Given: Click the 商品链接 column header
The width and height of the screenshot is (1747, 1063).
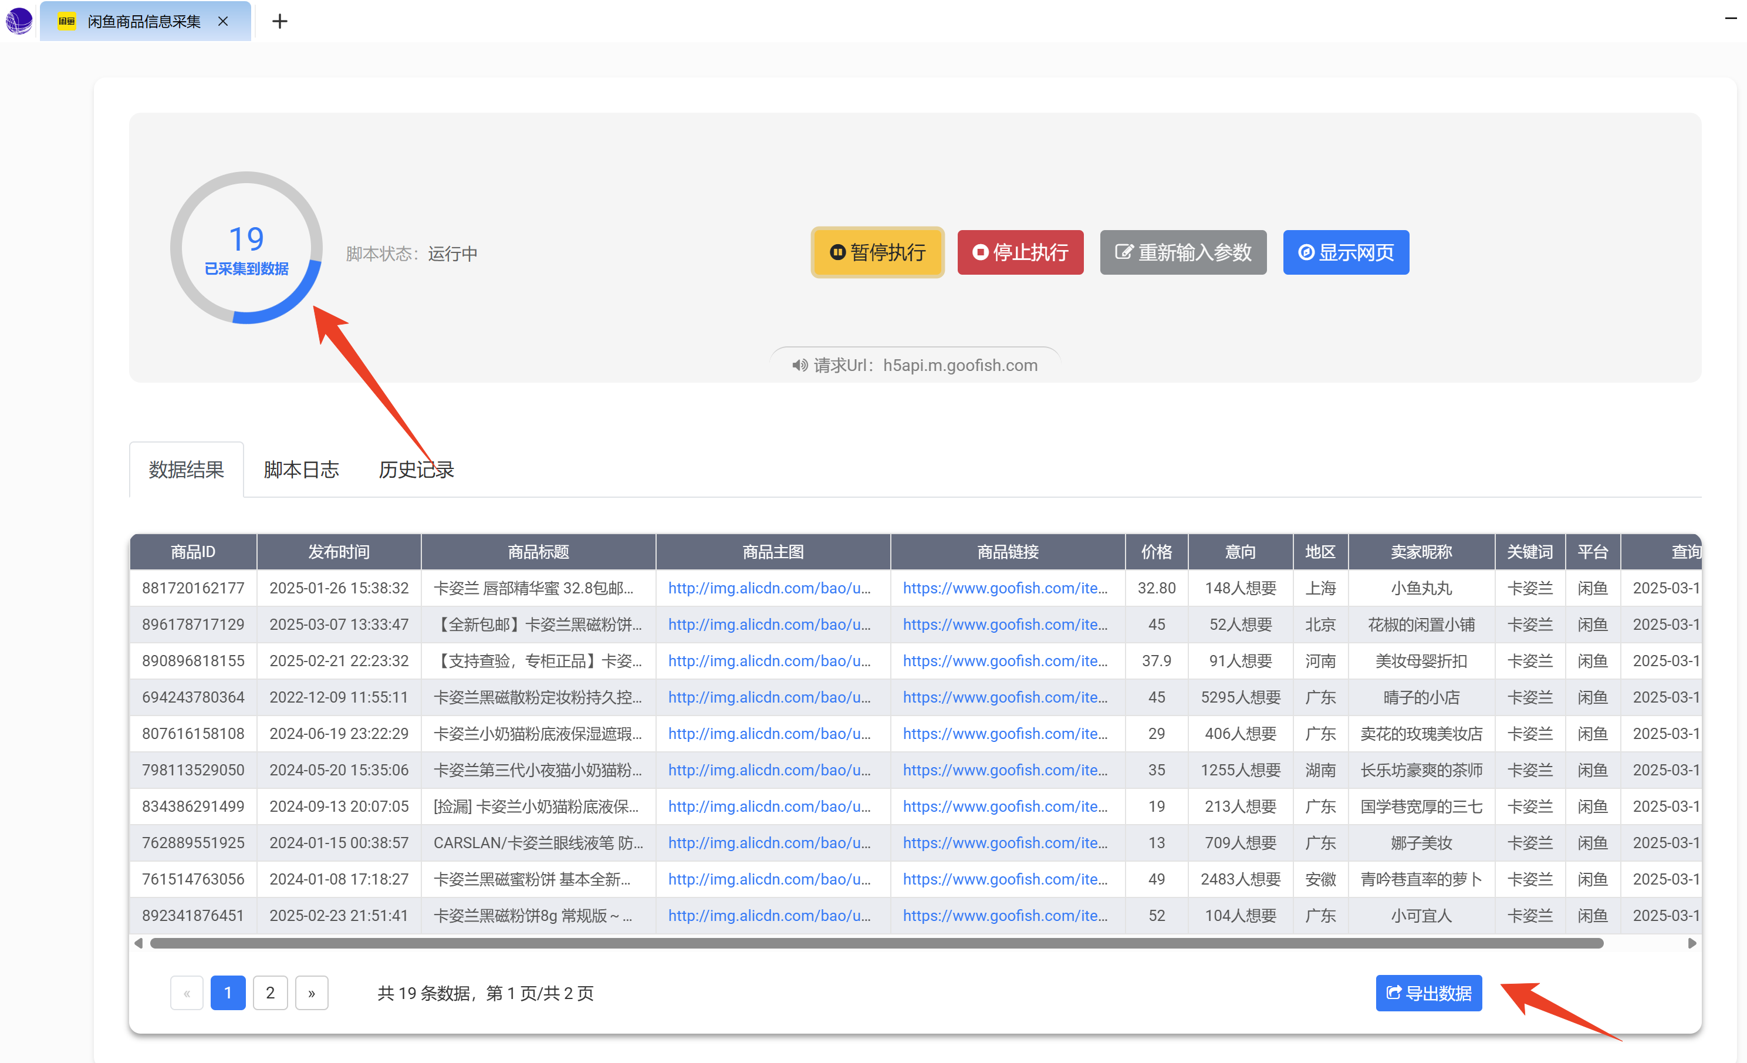Looking at the screenshot, I should (1008, 552).
